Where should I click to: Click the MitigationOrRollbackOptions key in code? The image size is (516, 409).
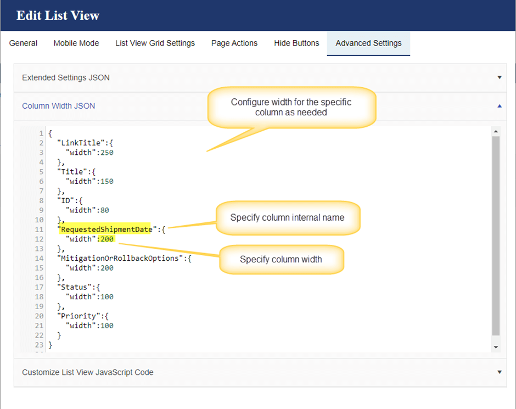[121, 258]
